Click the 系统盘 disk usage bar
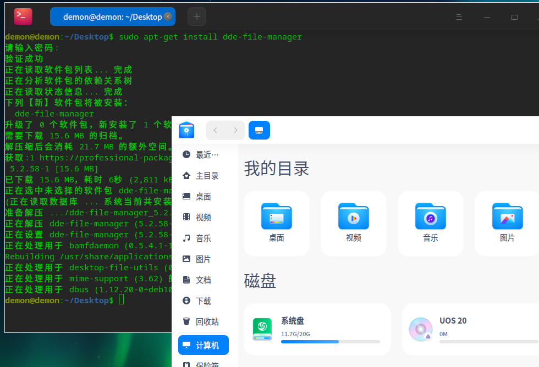Image resolution: width=539 pixels, height=367 pixels. point(330,342)
